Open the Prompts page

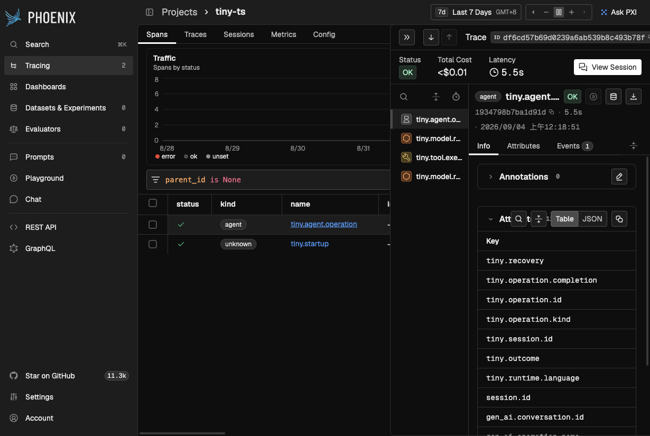(69, 157)
